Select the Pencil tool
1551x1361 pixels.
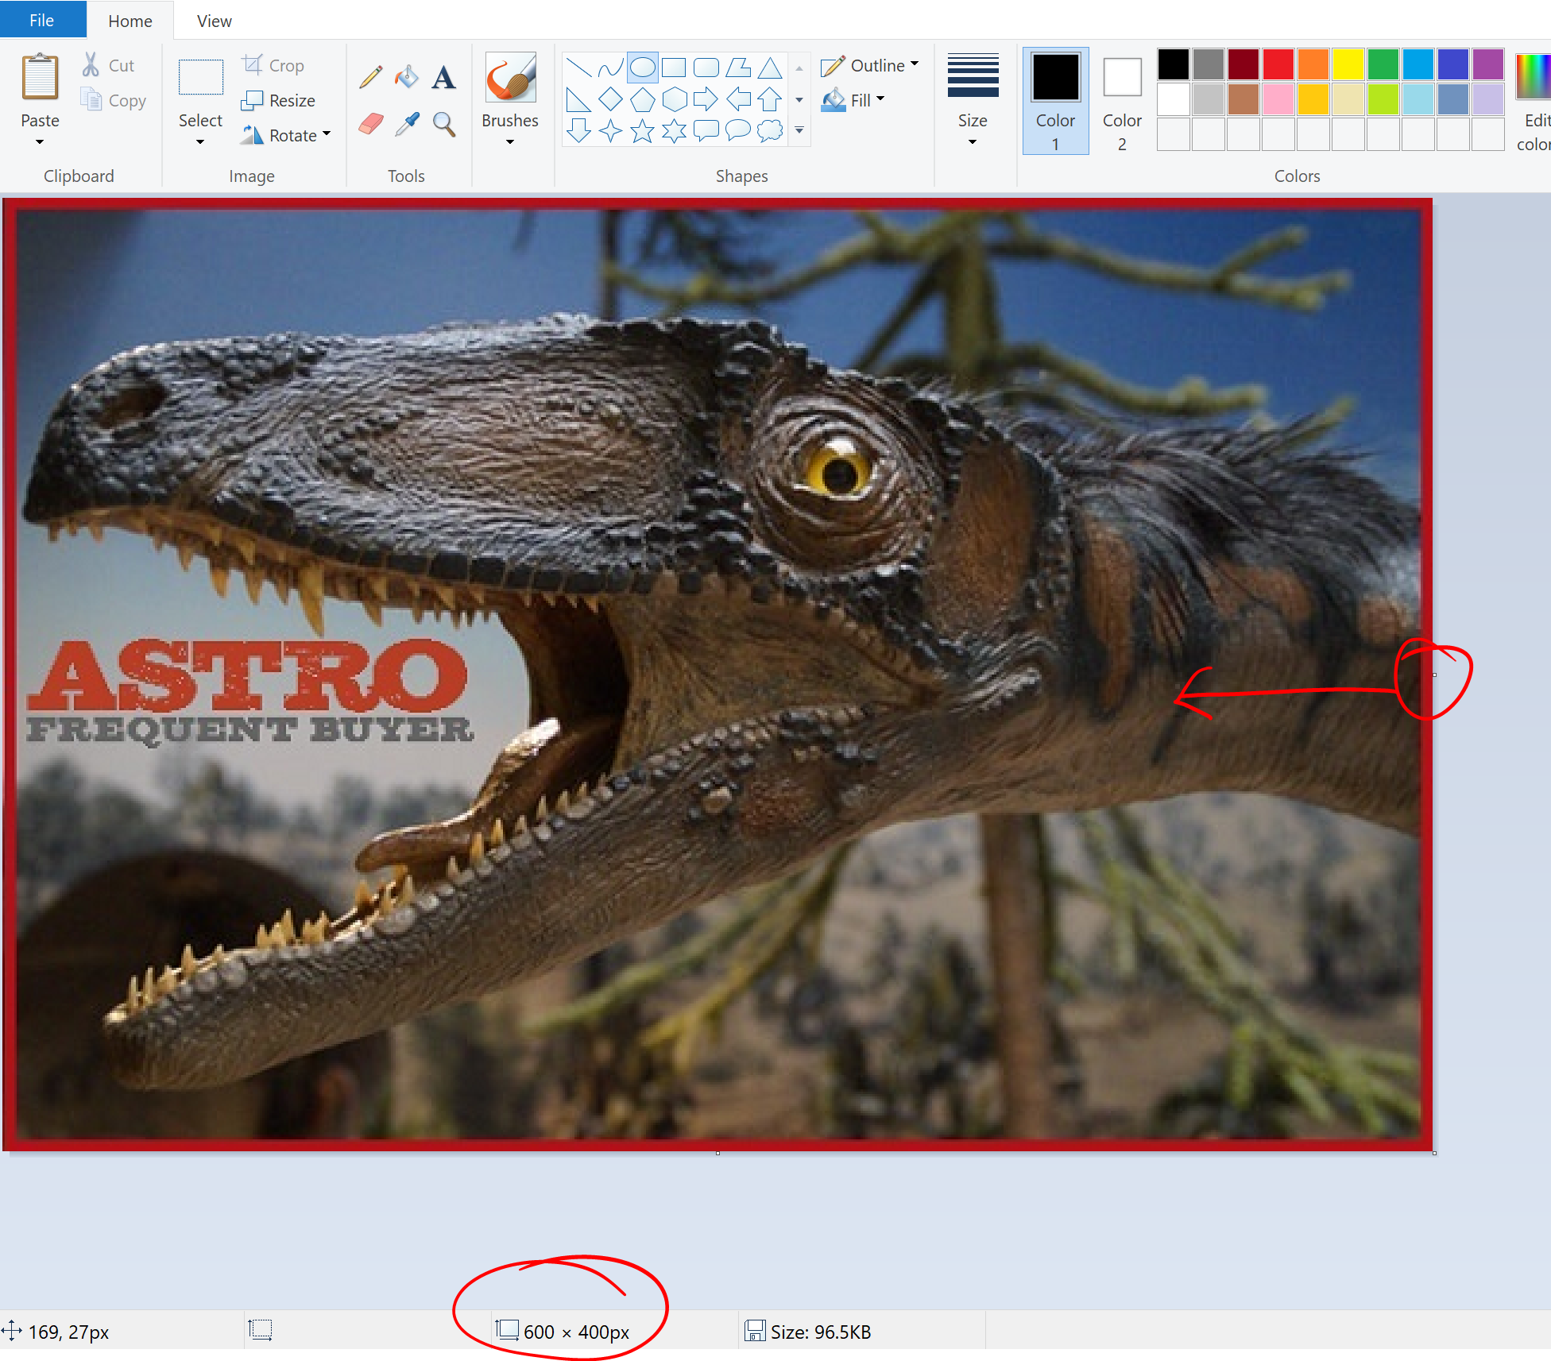coord(371,77)
